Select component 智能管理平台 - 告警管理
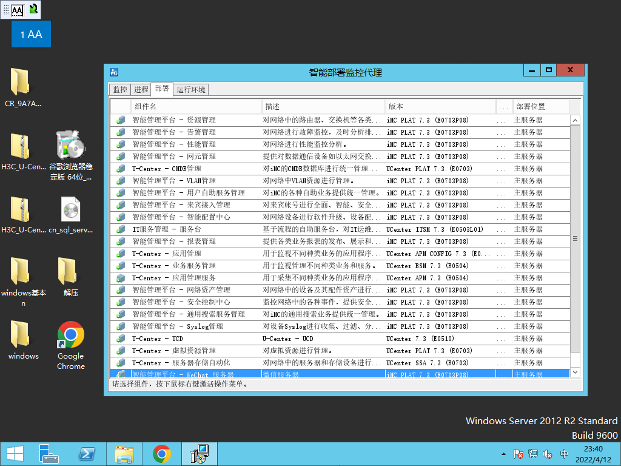Viewport: 621px width, 466px height. [x=174, y=132]
